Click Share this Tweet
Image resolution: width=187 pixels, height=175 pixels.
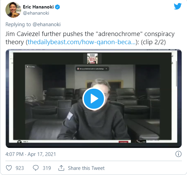(x=86, y=168)
